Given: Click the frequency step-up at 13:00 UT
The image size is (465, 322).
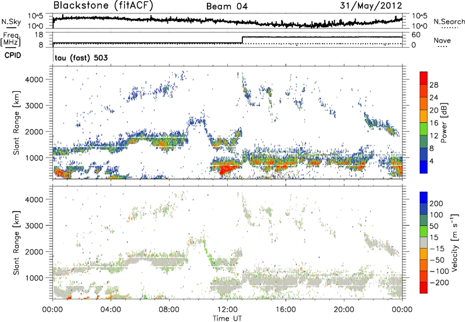Looking at the screenshot, I should [242, 40].
